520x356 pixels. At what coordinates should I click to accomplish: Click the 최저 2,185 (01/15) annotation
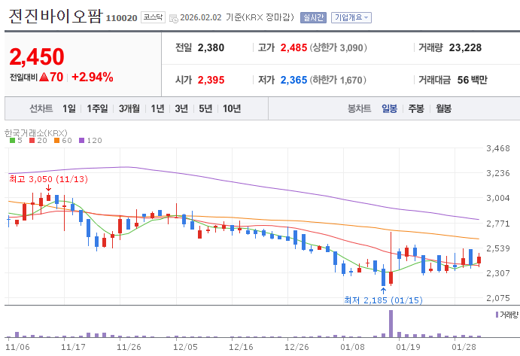383,300
